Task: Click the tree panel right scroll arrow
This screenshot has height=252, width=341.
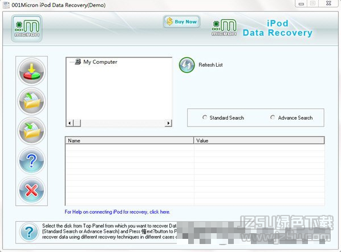Action: (168, 123)
